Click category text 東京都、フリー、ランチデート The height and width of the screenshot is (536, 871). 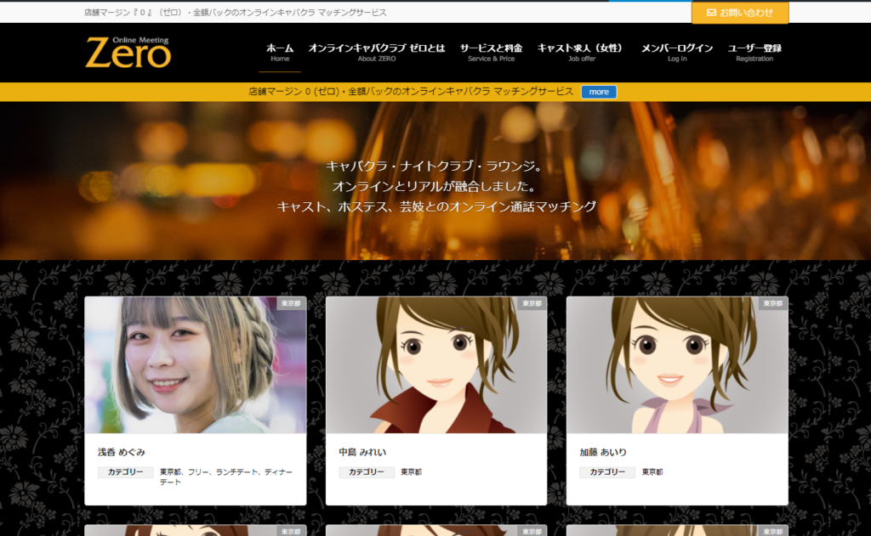click(x=226, y=477)
